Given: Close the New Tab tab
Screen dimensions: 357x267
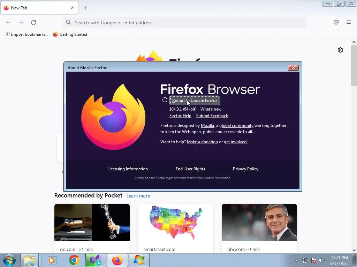Looking at the screenshot, I should pos(72,8).
